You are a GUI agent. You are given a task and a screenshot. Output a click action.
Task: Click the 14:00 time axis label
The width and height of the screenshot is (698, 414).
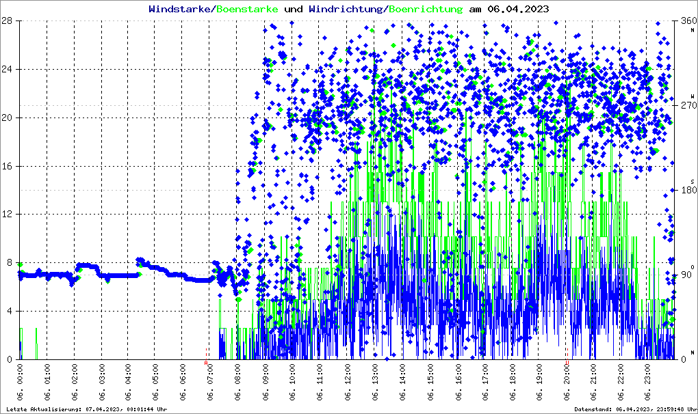(x=402, y=381)
